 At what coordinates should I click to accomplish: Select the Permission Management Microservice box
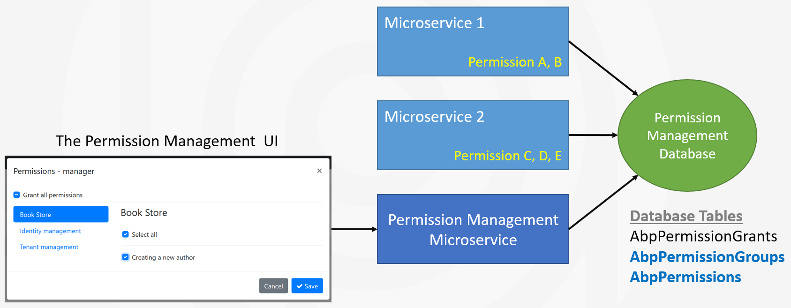point(473,229)
